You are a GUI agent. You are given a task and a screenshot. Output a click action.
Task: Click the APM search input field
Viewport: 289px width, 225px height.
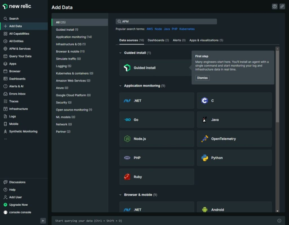tap(168, 22)
